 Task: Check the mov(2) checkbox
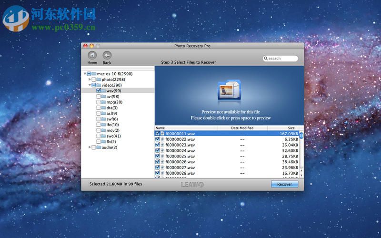click(99, 130)
